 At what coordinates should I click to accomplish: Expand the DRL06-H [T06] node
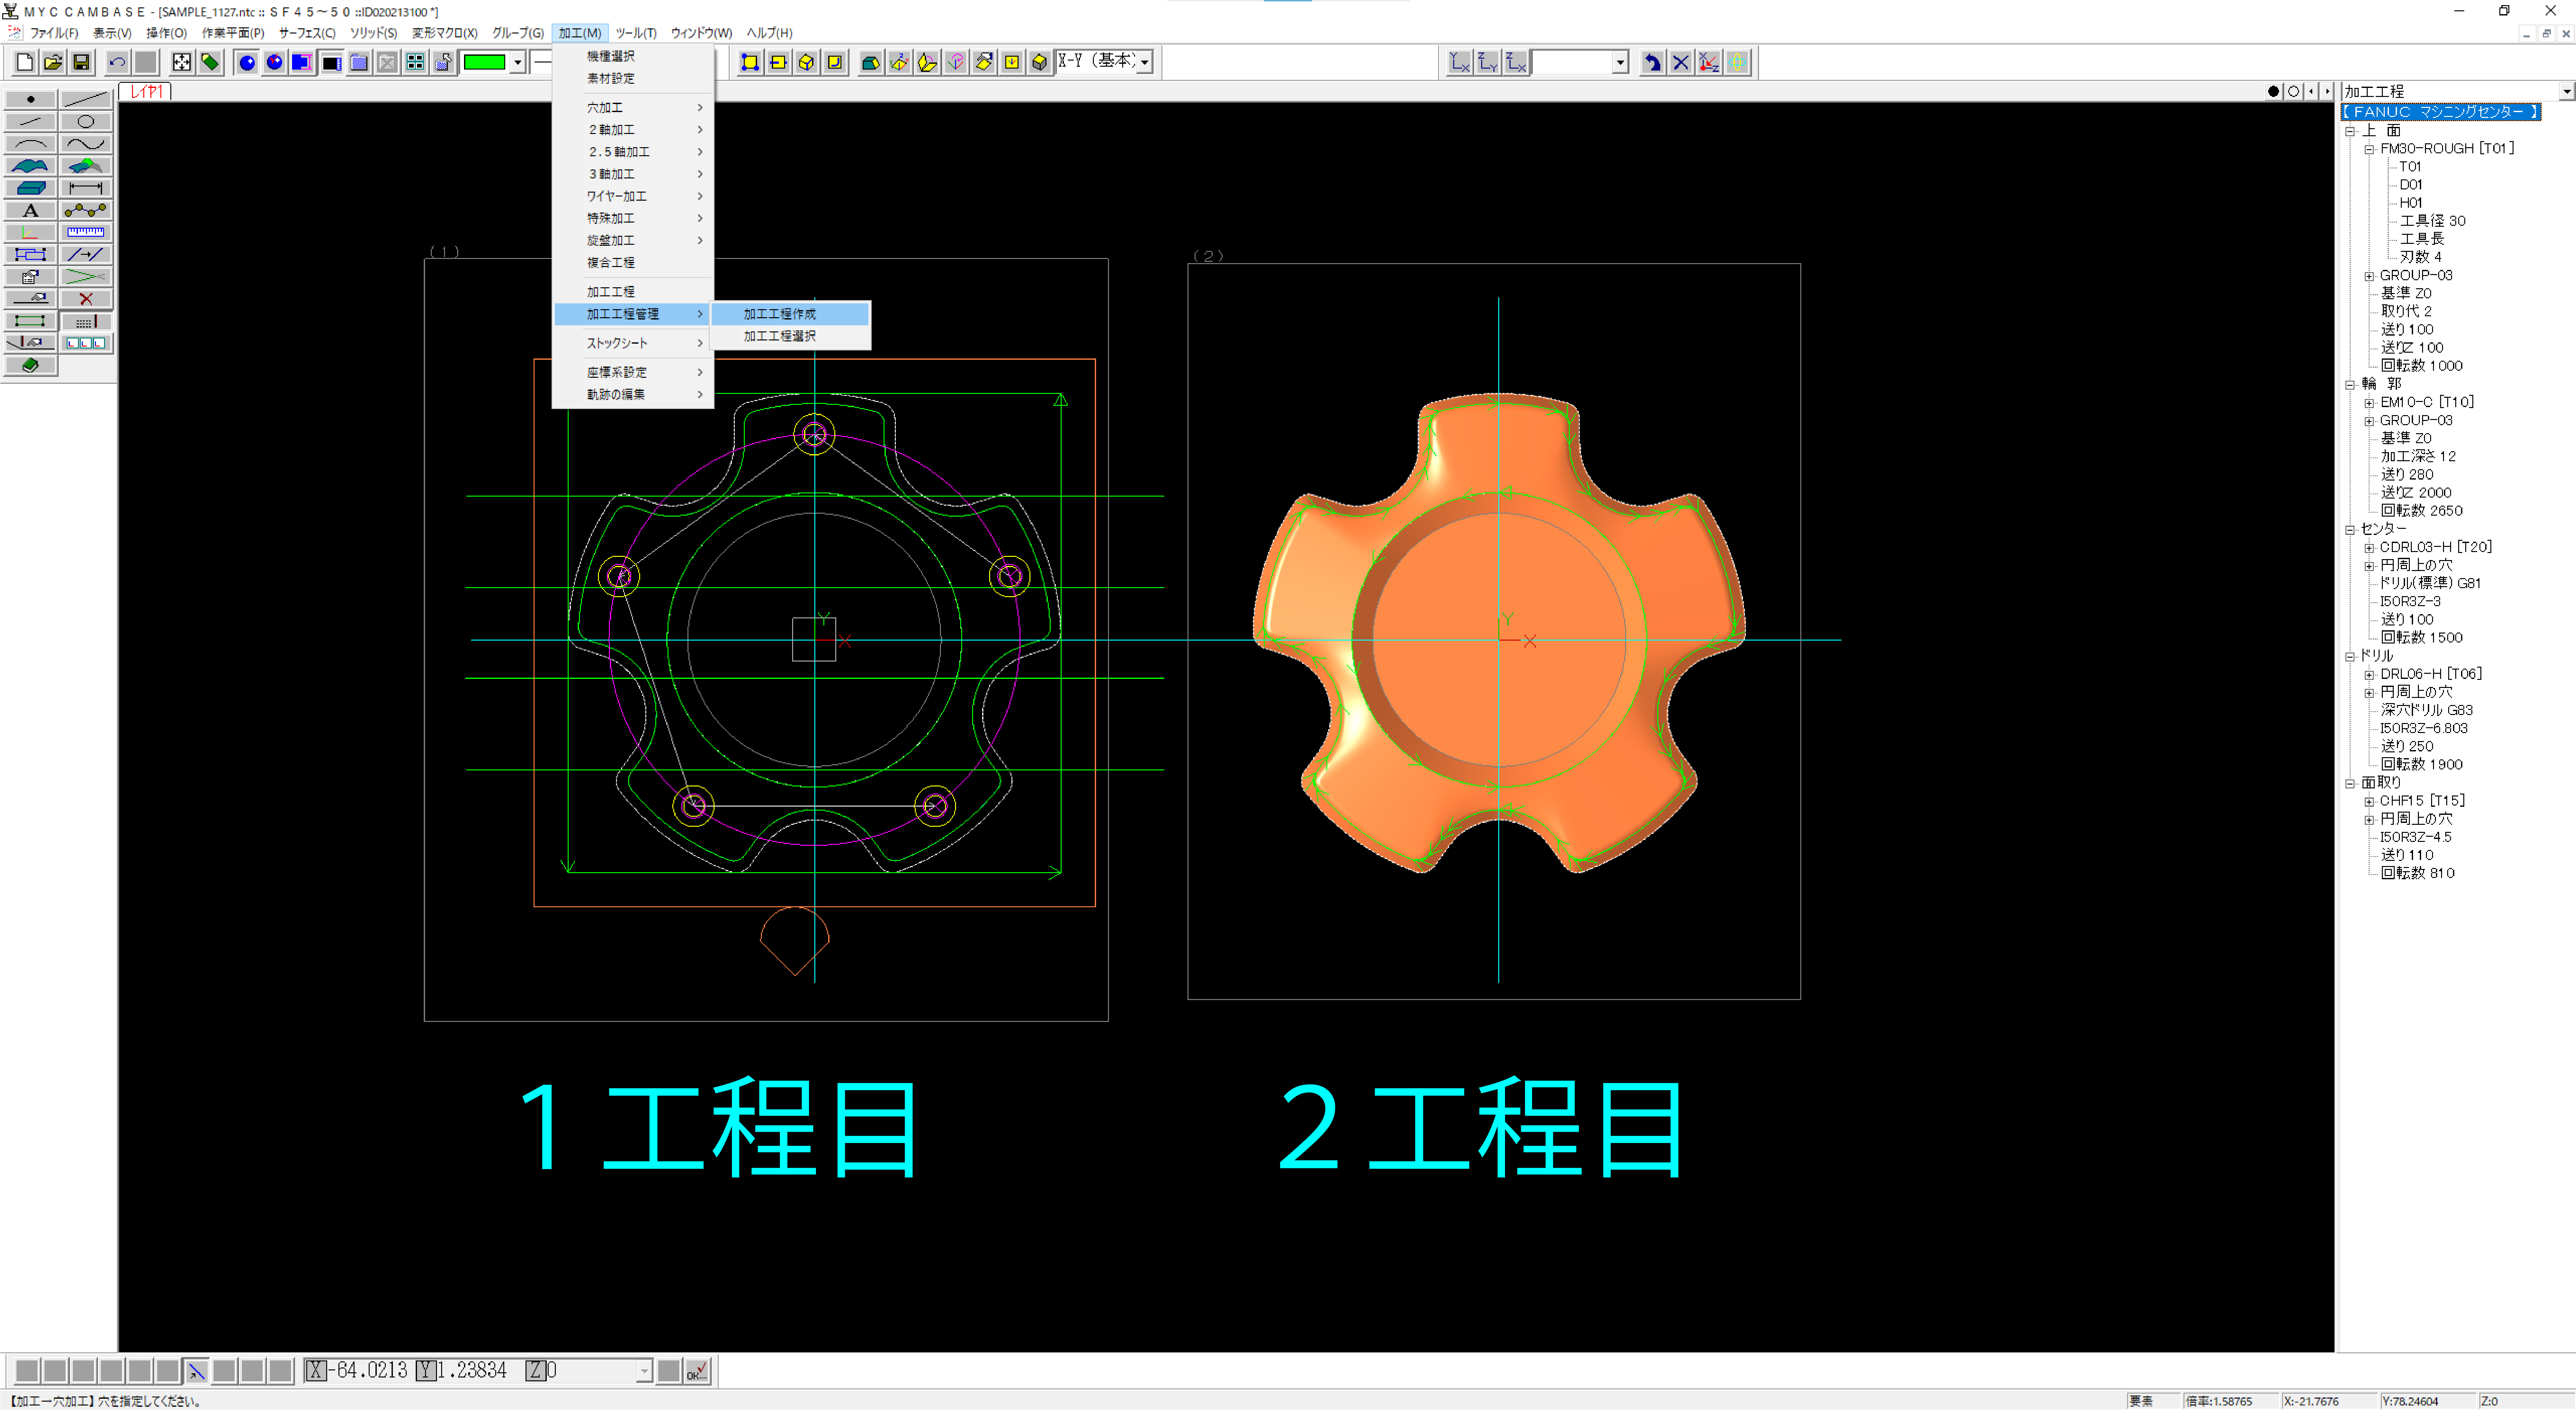tap(2369, 675)
